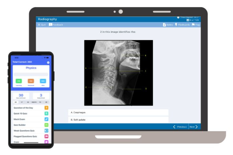Open the Feedback form
233x155 pixels.
[56, 25]
